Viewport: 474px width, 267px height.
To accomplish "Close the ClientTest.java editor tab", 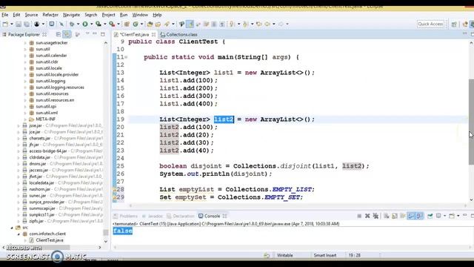I will click(153, 35).
